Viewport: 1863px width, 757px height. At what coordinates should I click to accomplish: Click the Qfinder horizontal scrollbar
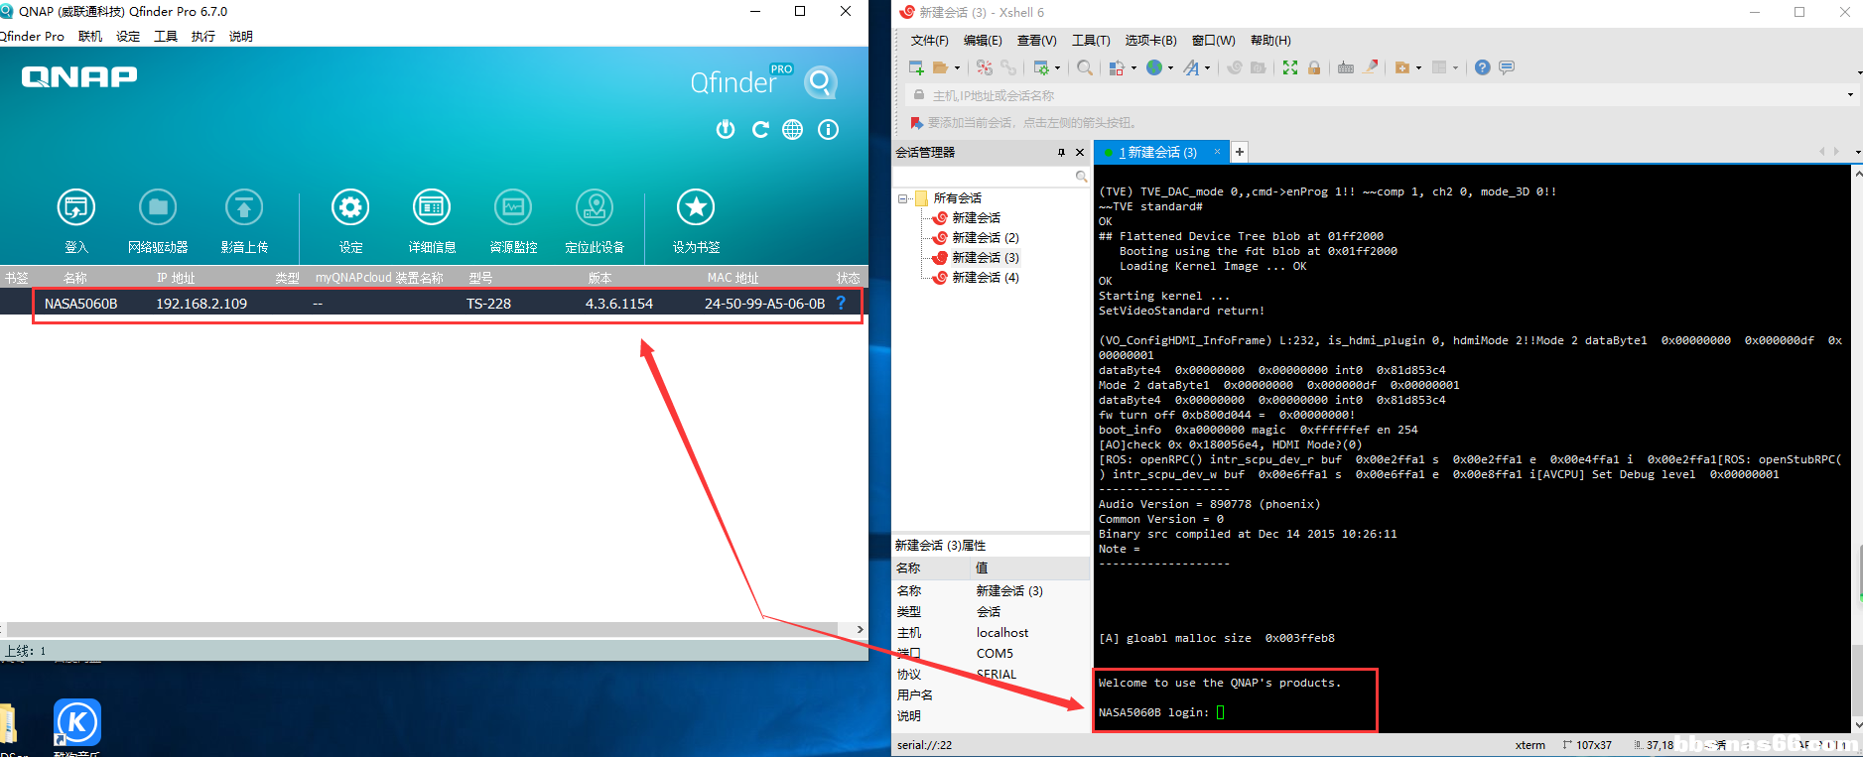pyautogui.click(x=427, y=630)
